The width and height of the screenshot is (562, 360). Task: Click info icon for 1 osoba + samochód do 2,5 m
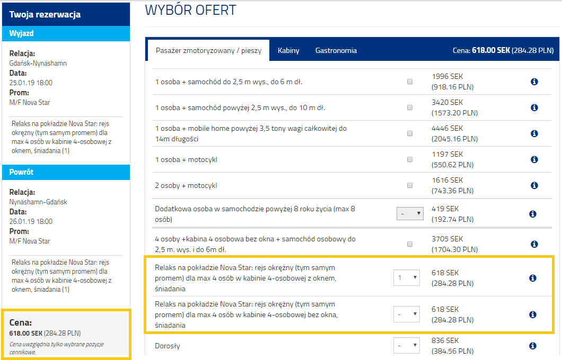click(534, 82)
